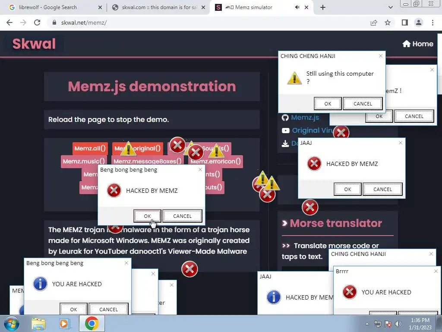Click the YouTube icon beside Original Virus
The height and width of the screenshot is (332, 442).
[286, 131]
